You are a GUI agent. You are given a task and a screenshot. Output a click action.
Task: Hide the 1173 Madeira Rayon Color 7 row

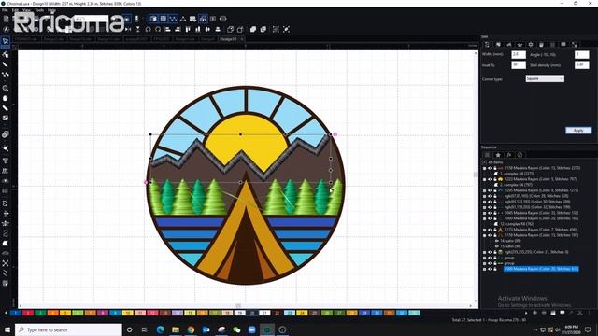[x=490, y=230]
